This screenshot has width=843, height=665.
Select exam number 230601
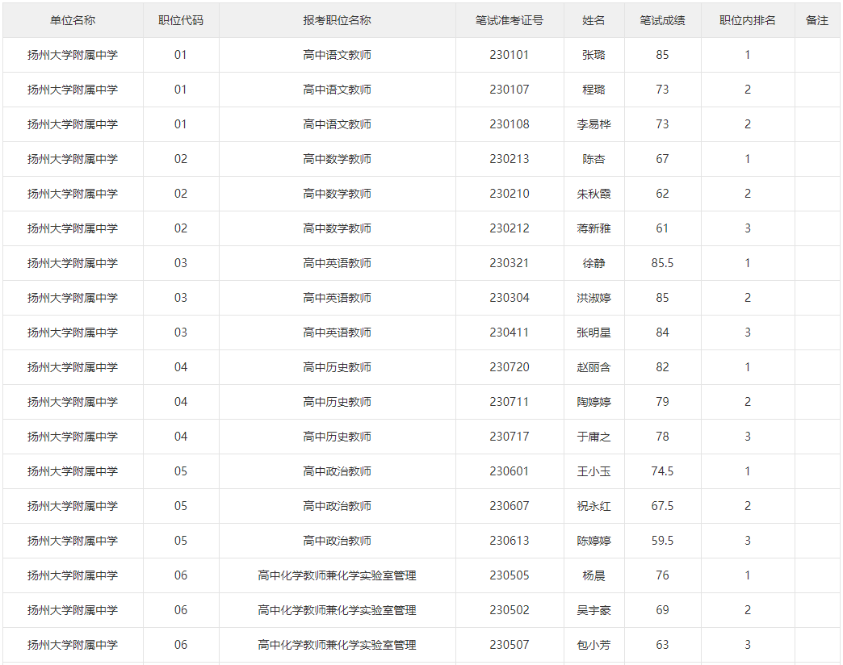coord(510,471)
